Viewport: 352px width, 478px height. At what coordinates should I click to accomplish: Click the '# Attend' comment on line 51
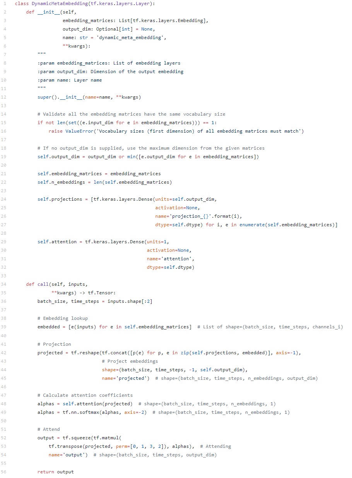(49, 429)
